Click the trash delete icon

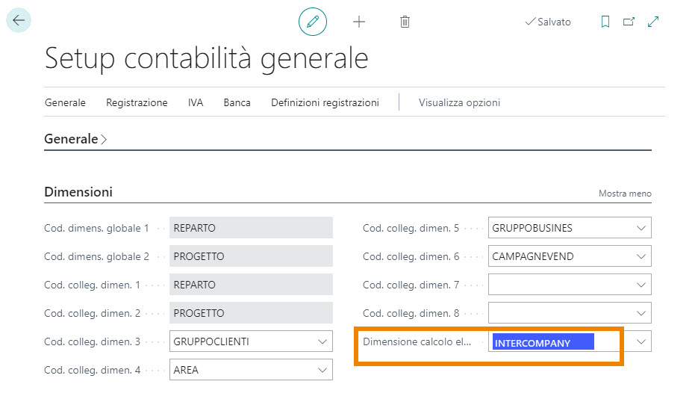[x=405, y=22]
